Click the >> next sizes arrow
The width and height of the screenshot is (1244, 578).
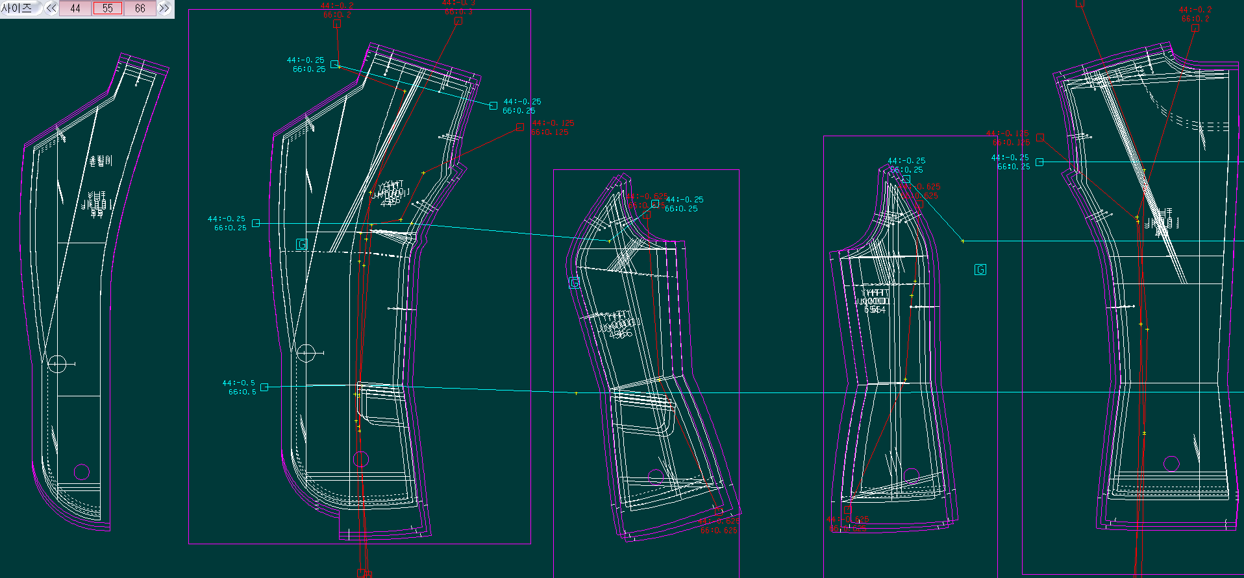pyautogui.click(x=164, y=8)
